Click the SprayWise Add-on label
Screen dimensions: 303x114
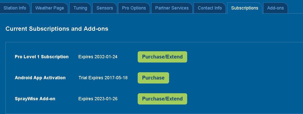[x=35, y=99]
